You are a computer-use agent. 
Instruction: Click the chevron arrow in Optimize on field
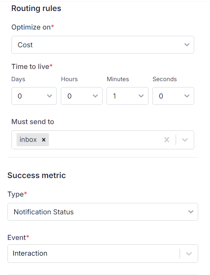click(x=187, y=45)
